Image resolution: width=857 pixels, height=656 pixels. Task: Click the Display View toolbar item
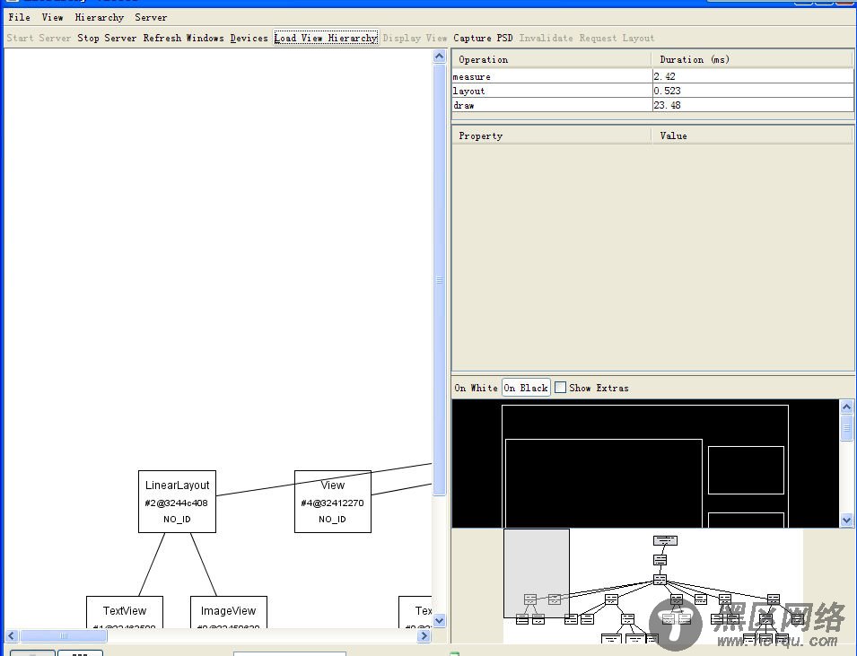415,39
